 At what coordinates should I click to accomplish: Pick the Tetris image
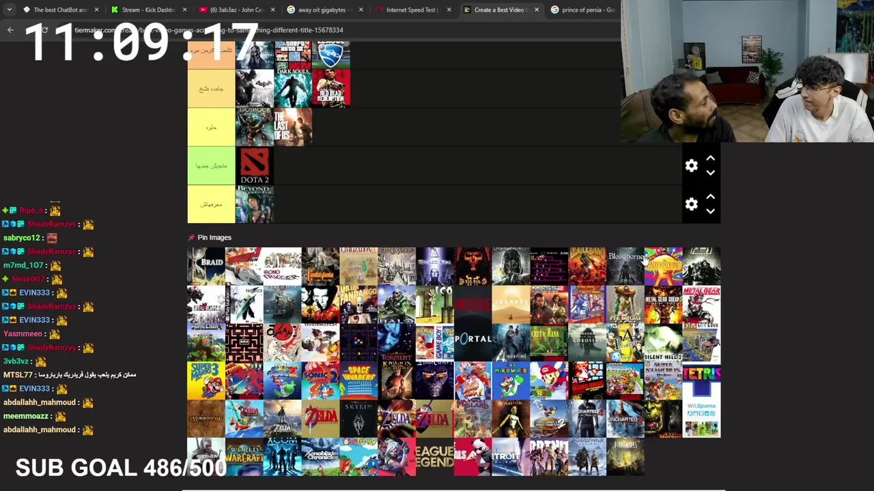[701, 381]
